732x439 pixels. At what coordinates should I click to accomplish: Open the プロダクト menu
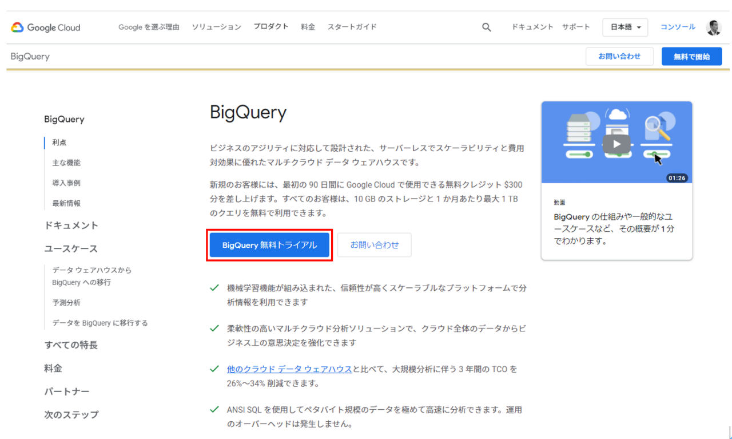pyautogui.click(x=271, y=27)
